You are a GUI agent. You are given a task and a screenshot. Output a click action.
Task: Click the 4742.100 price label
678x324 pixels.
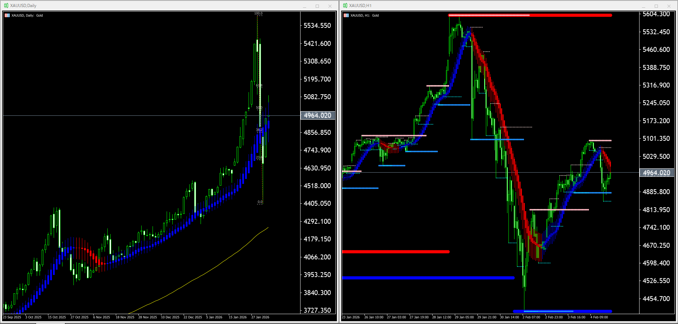coord(656,227)
